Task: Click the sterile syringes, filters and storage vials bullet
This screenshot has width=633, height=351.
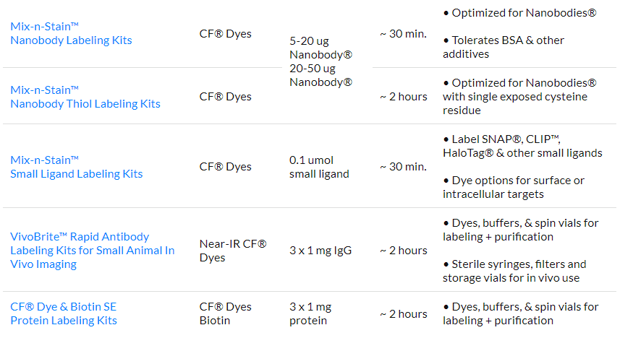Action: (x=514, y=271)
